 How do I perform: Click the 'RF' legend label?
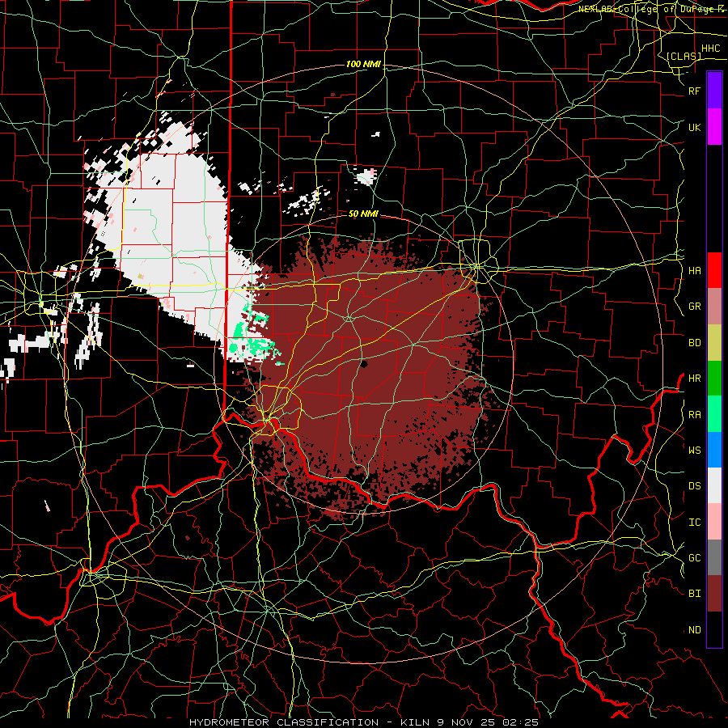click(x=694, y=91)
